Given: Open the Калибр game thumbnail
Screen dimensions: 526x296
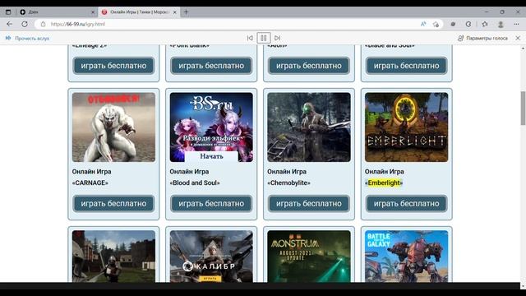Looking at the screenshot, I should (x=211, y=257).
